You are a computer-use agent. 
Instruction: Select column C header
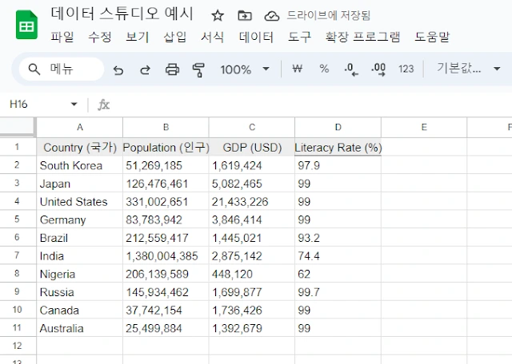252,127
